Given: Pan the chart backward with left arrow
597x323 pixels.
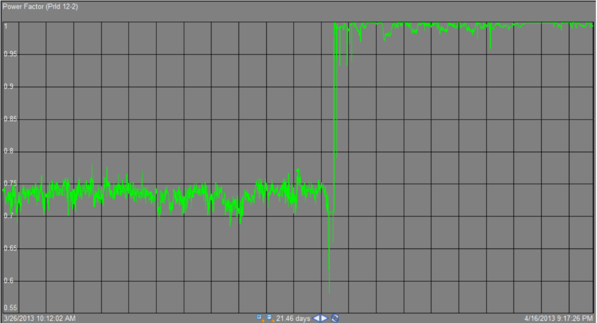Looking at the screenshot, I should click(x=317, y=318).
